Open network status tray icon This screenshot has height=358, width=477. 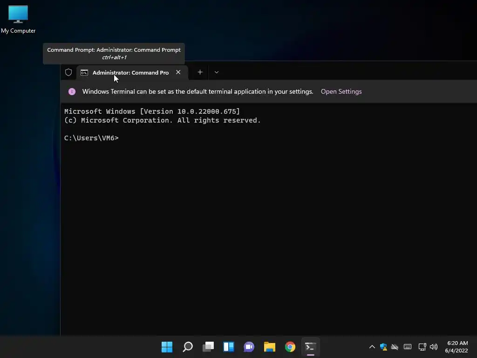click(422, 347)
